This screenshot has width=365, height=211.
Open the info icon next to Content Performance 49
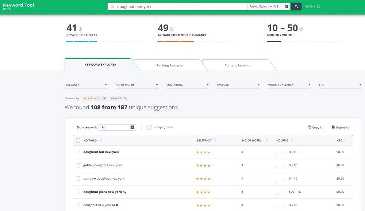coord(172,29)
